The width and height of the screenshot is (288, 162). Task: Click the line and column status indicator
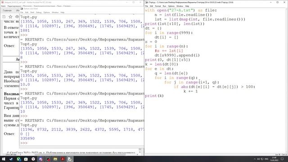[281, 155]
